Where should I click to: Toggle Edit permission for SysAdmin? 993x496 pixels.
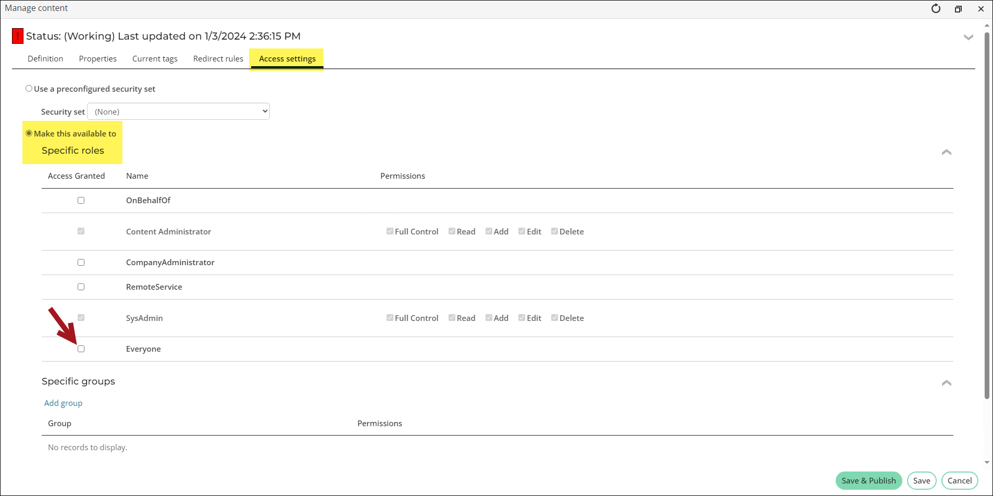[522, 318]
